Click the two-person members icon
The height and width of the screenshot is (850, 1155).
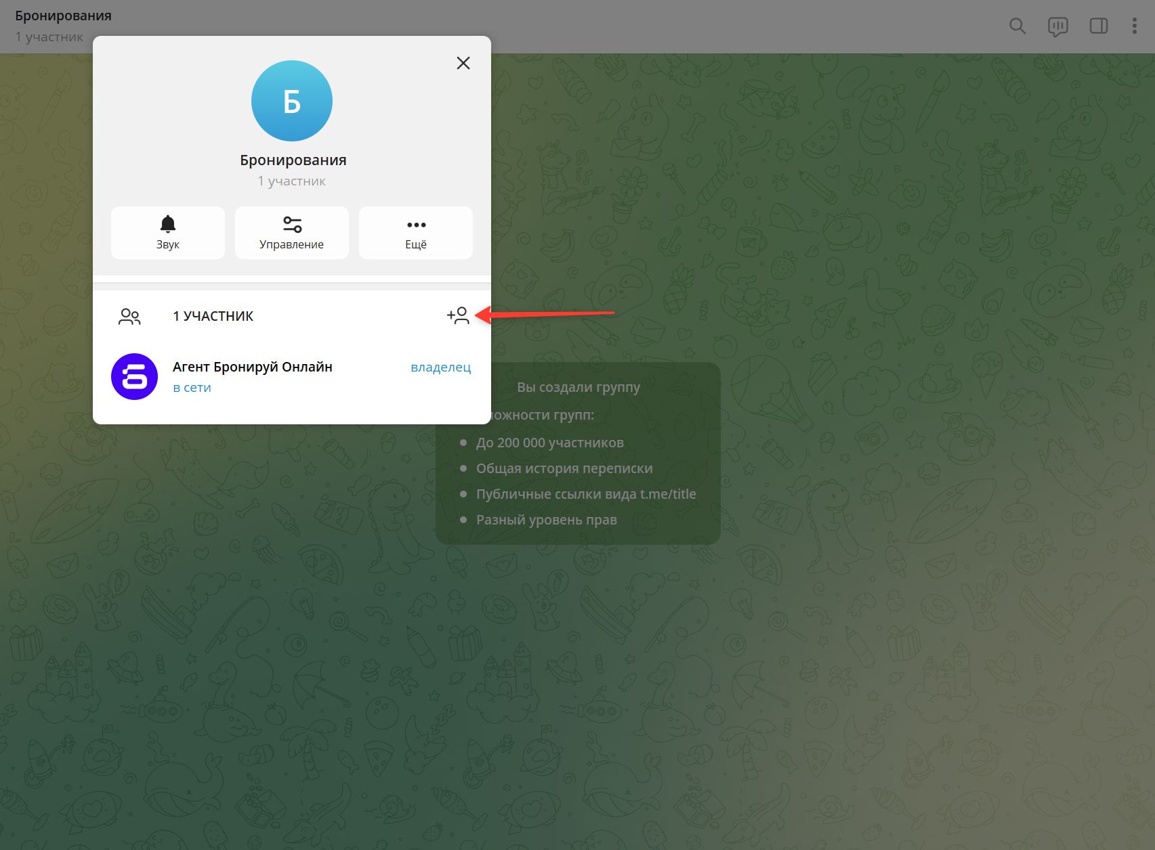point(129,316)
